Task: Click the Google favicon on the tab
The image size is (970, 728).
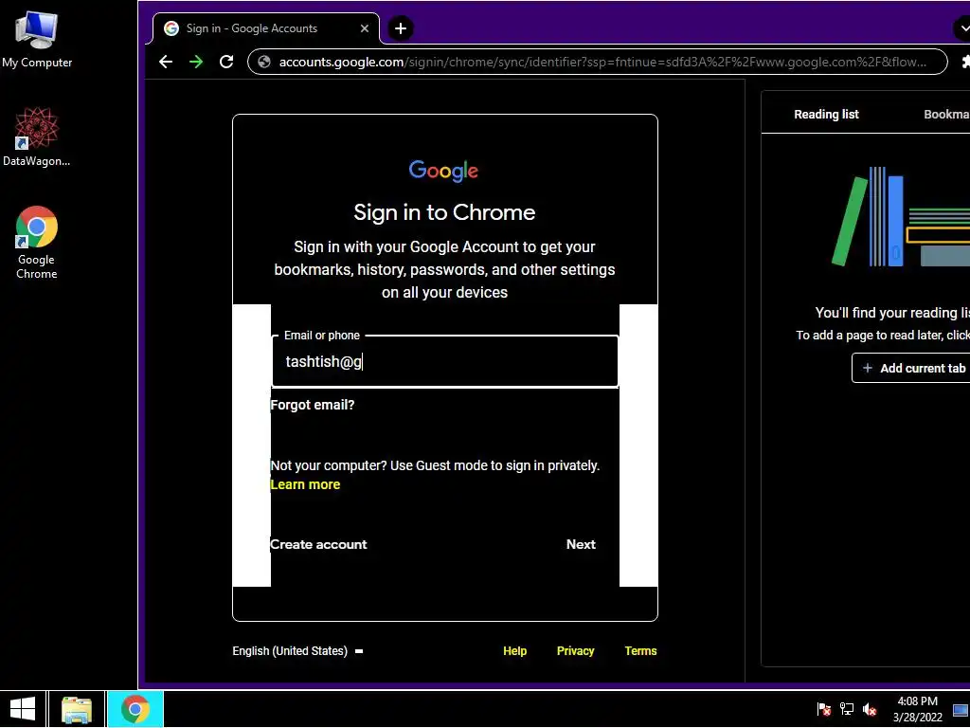Action: point(171,28)
